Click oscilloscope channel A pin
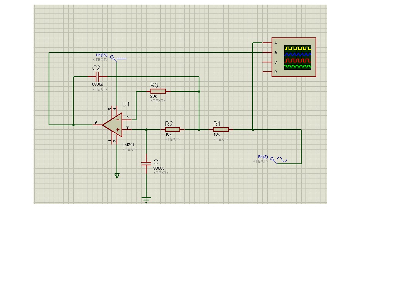The width and height of the screenshot is (395, 296). [267, 43]
